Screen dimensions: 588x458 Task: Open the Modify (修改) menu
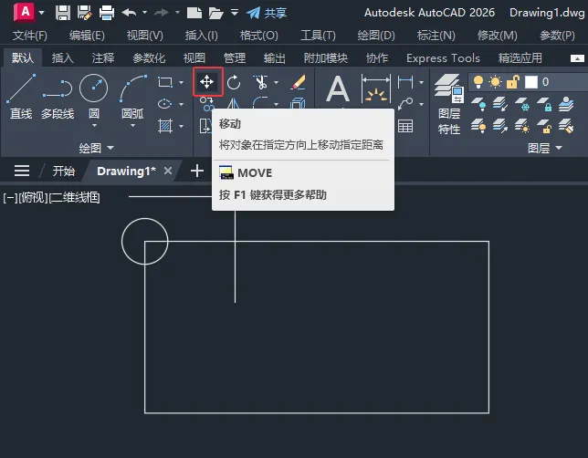pos(498,36)
